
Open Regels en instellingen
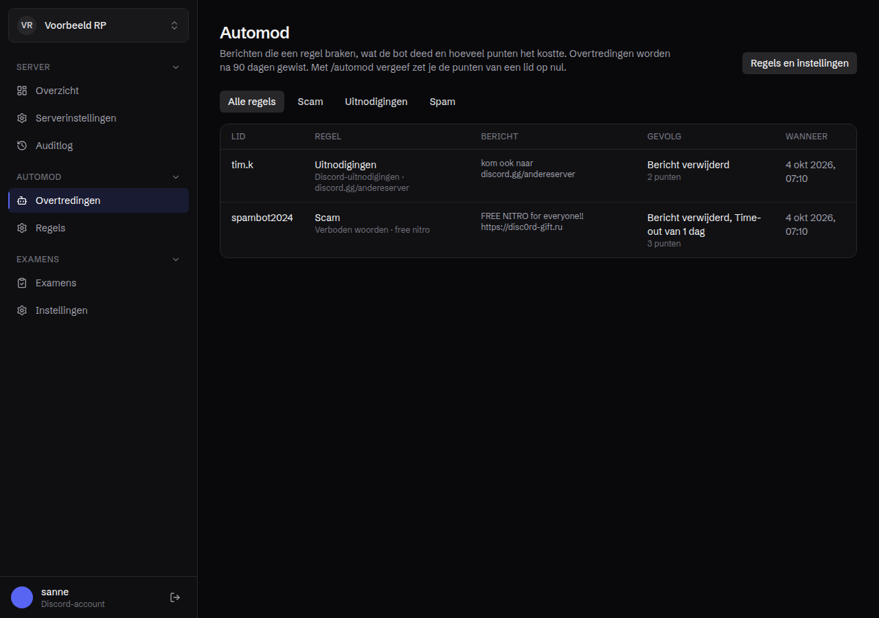tap(799, 63)
